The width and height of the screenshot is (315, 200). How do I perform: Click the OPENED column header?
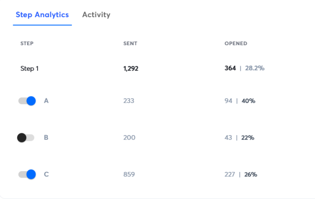(x=236, y=44)
